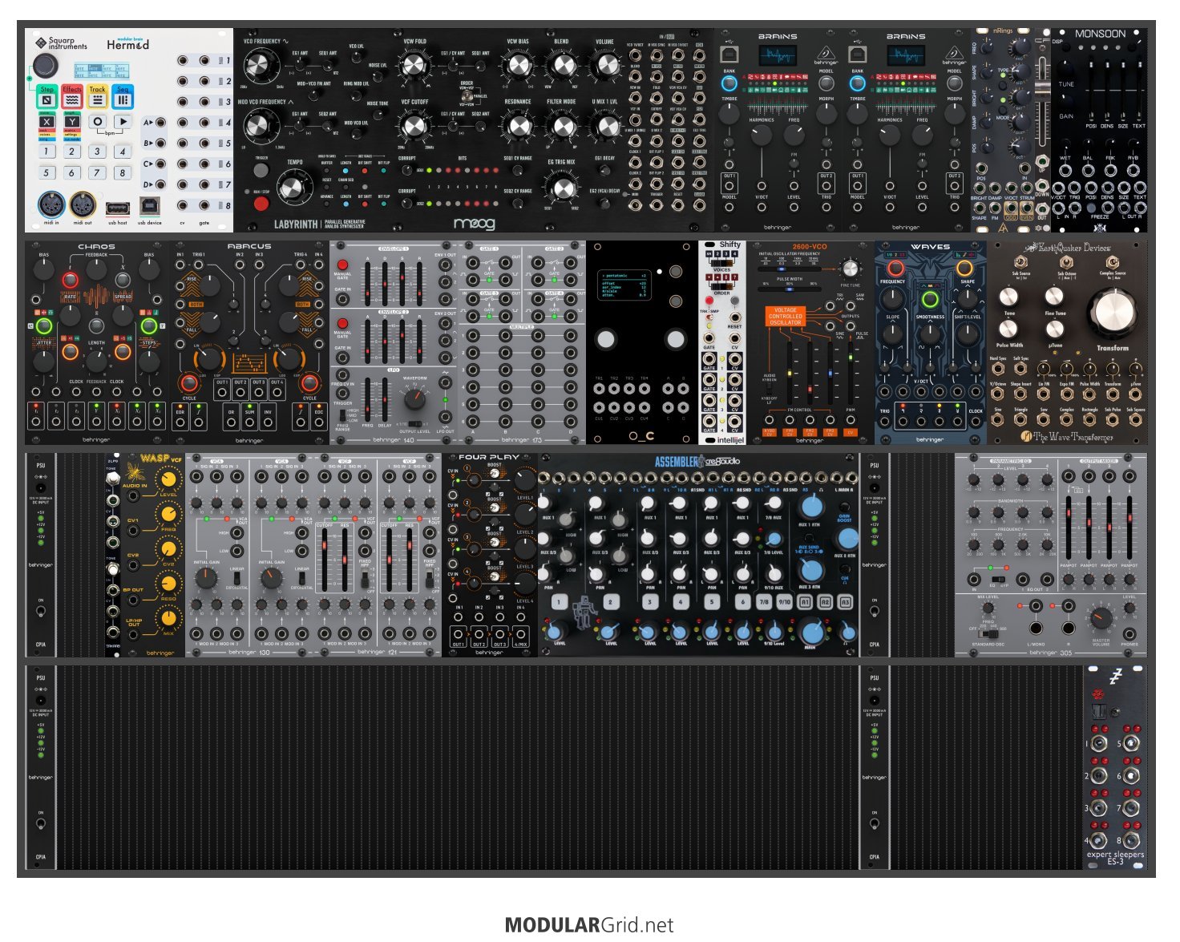Select track button 8 on Hermod

click(x=122, y=172)
